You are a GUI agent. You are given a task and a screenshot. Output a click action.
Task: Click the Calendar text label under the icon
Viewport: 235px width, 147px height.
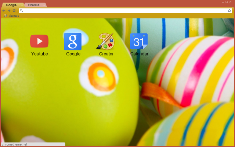(139, 54)
